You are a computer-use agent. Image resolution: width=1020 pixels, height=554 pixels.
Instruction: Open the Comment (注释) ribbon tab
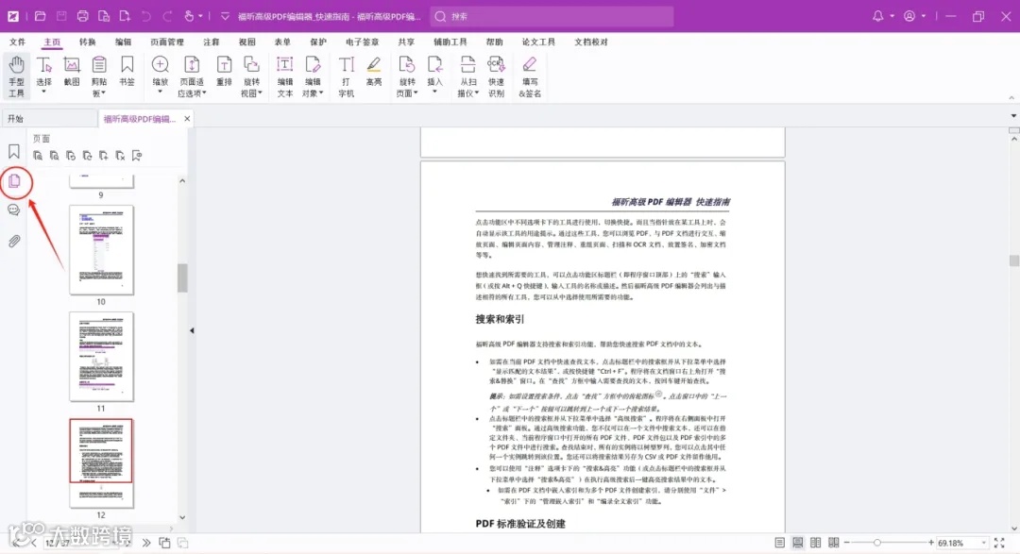(211, 42)
